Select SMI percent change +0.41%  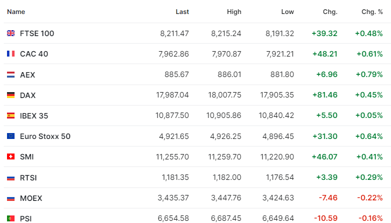[x=369, y=157]
